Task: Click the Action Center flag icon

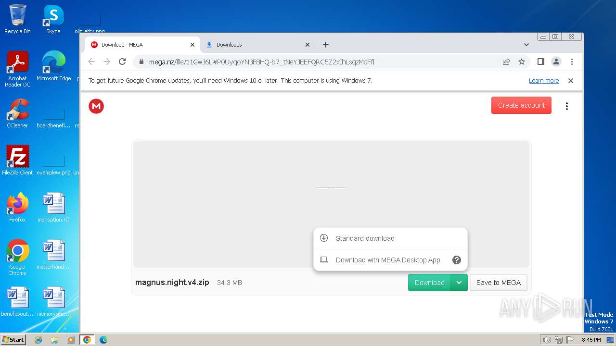Action: 570,340
